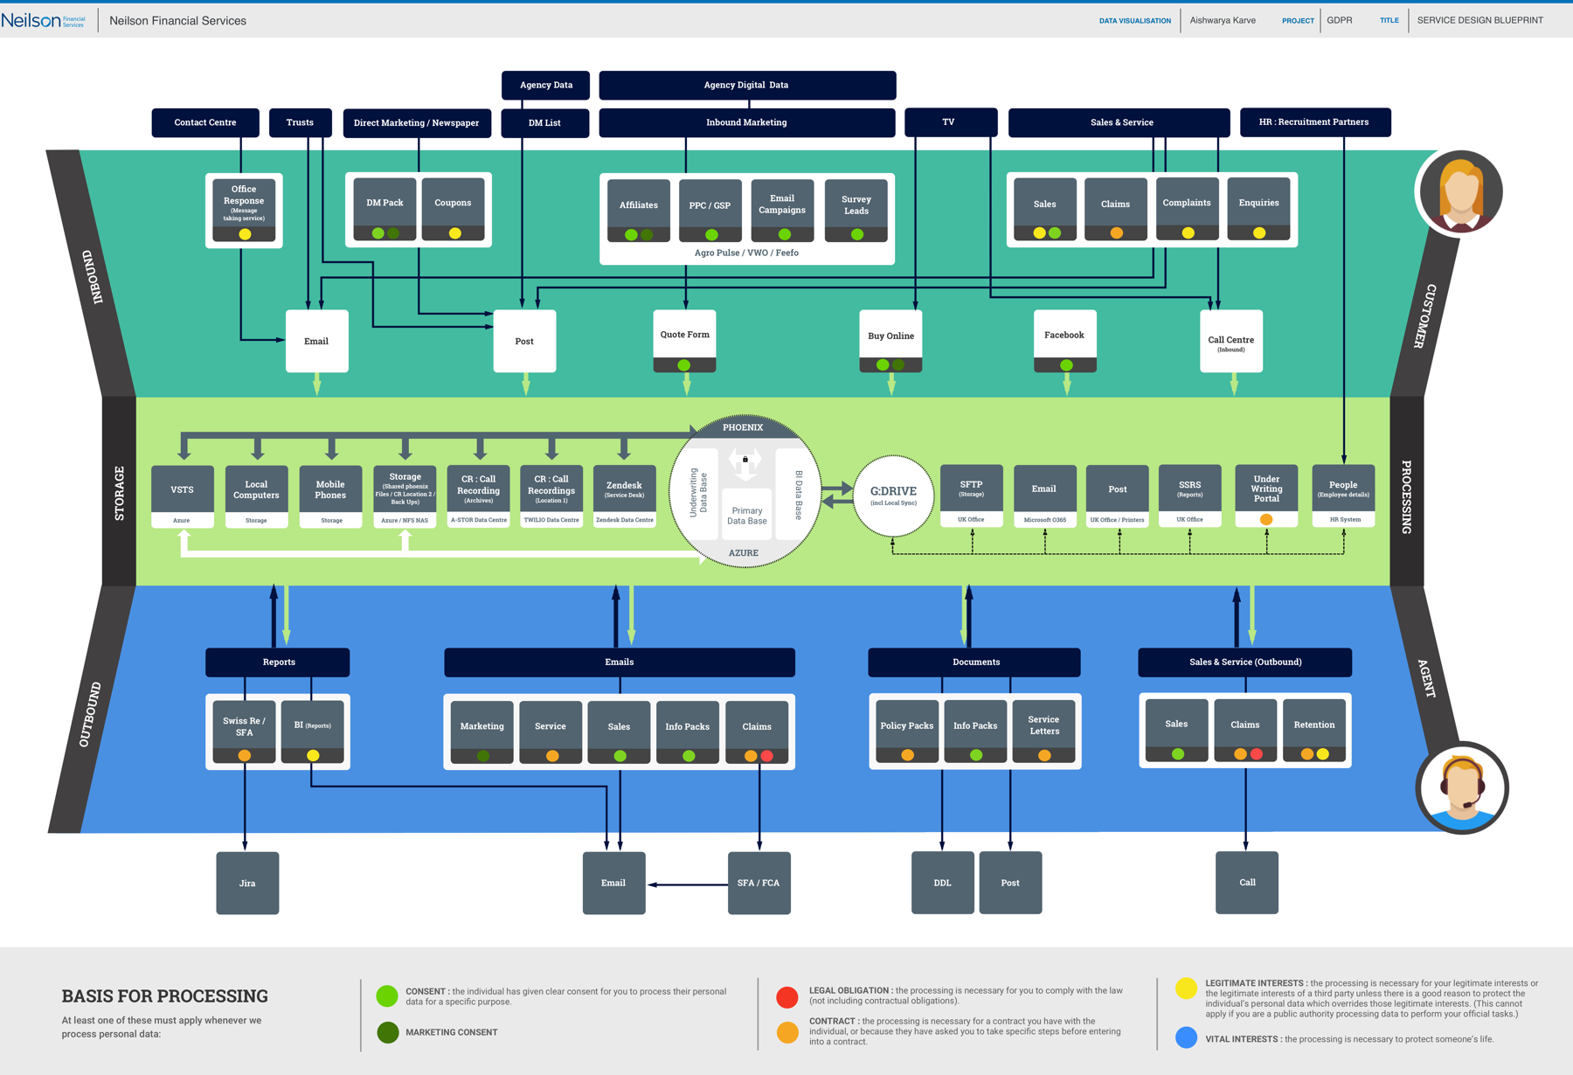This screenshot has height=1075, width=1573.
Task: Select the Survey Leads card
Action: [x=856, y=211]
